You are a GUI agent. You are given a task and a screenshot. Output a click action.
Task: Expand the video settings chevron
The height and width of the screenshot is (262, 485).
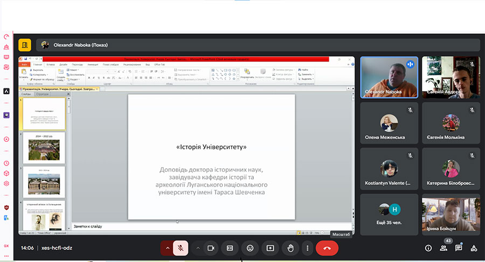[x=198, y=248]
